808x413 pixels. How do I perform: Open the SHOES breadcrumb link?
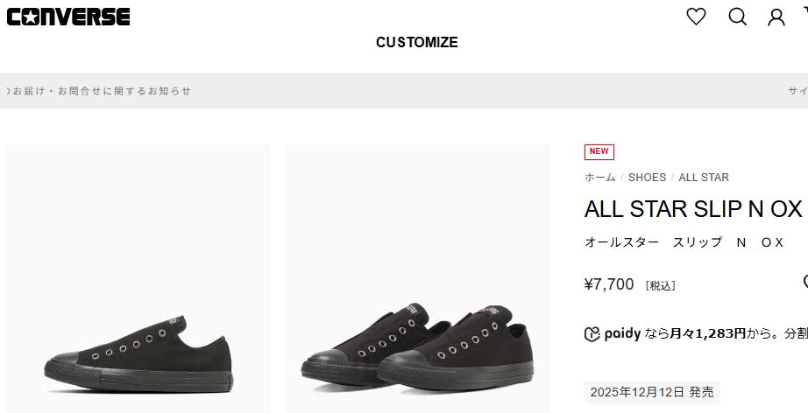coord(647,178)
